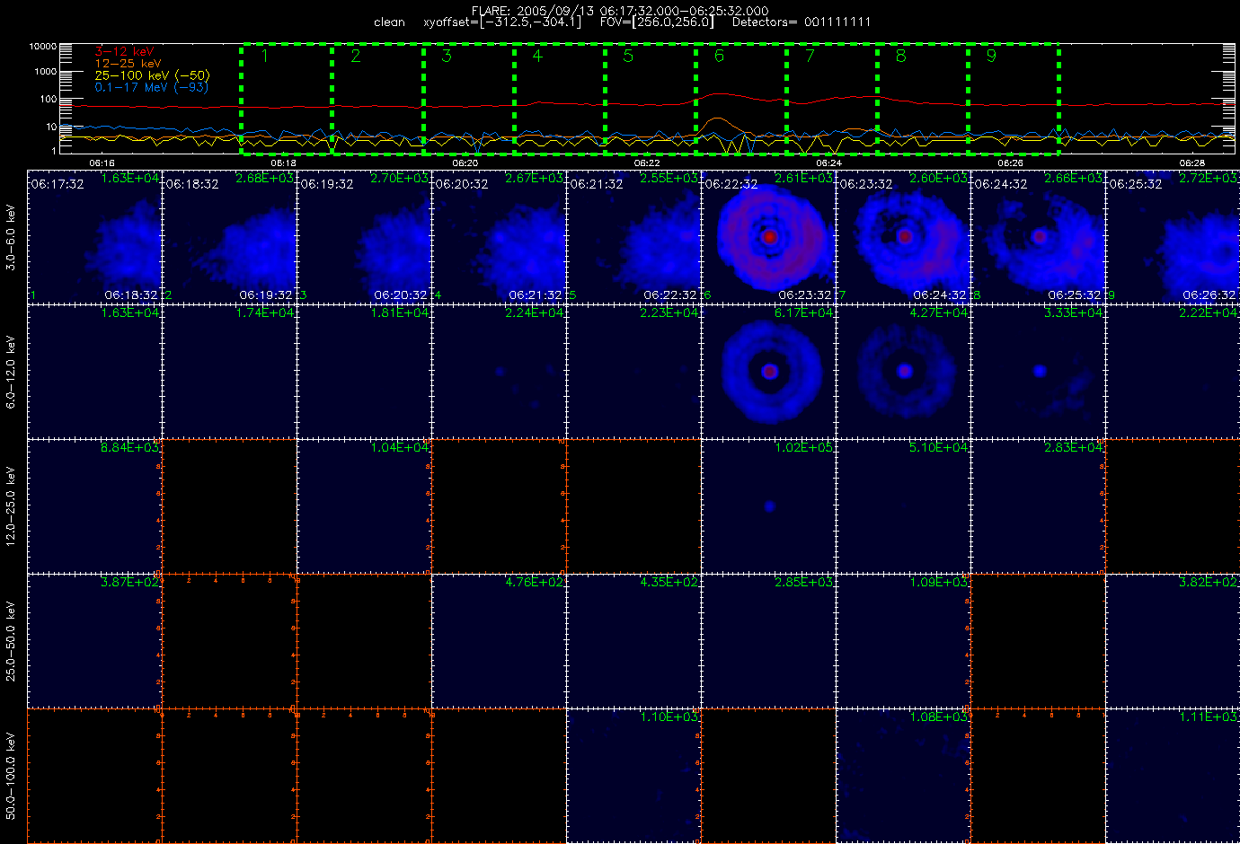Screen dimensions: 1240x844
Task: Click the 50.0-100.0 keV image labeled 1.10E+03
Action: 634,775
